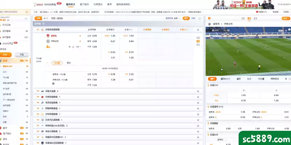Click the eye icon beside account balance

pyautogui.click(x=8, y=20)
